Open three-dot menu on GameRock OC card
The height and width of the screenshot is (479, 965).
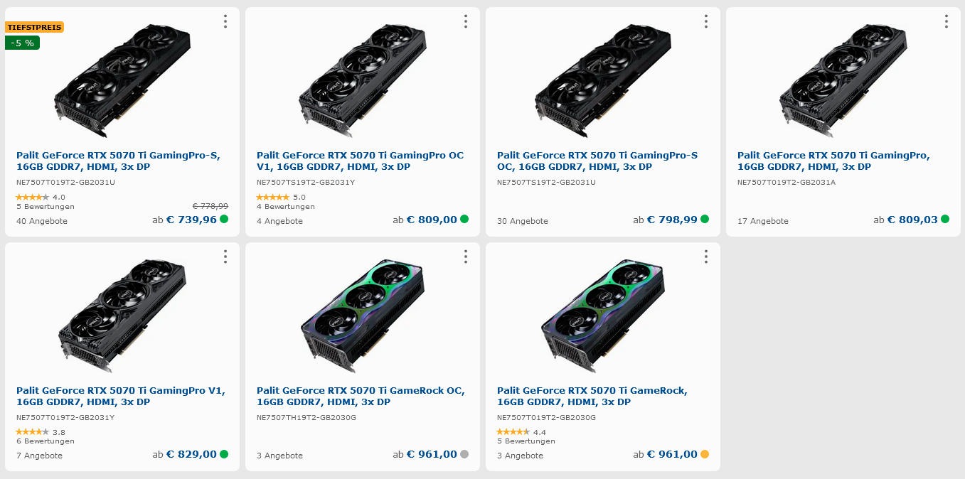[x=466, y=257]
